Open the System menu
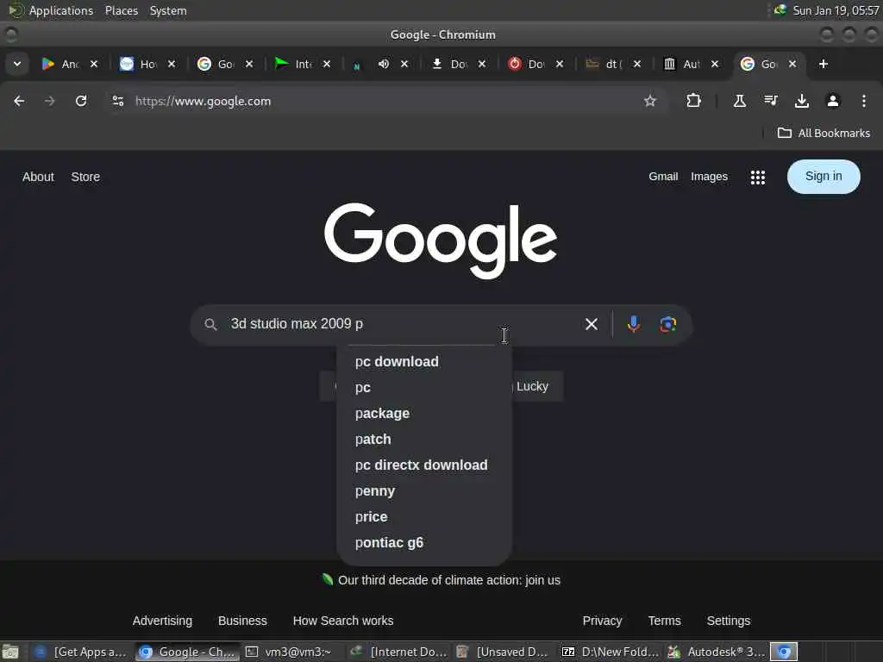Screen dimensions: 883x662 (x=168, y=10)
